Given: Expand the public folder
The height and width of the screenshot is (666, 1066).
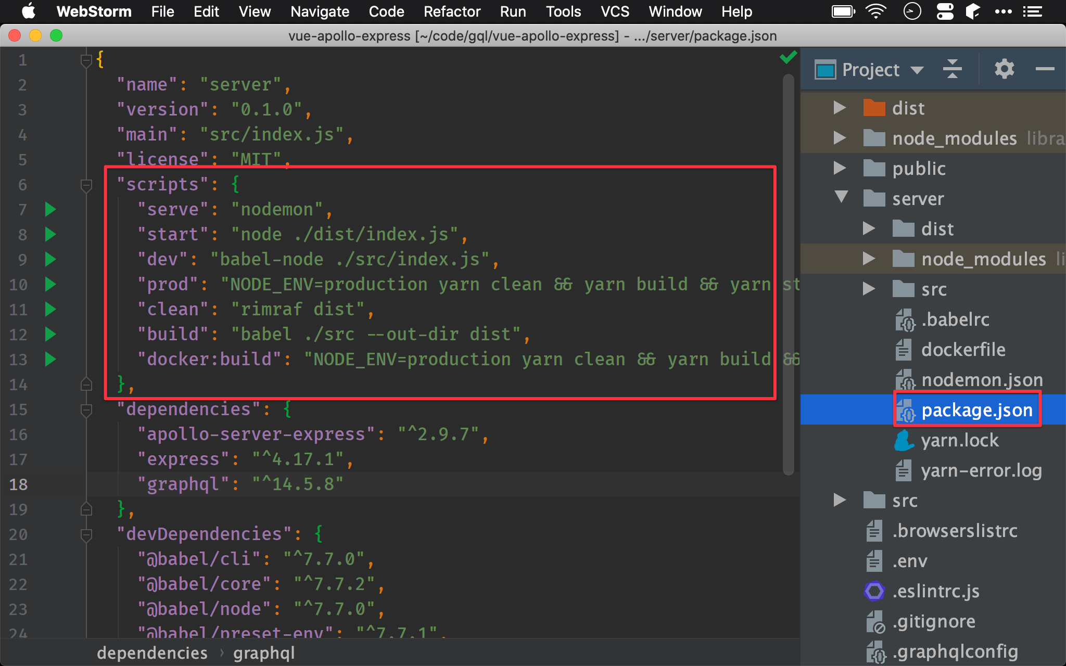Looking at the screenshot, I should pyautogui.click(x=839, y=168).
